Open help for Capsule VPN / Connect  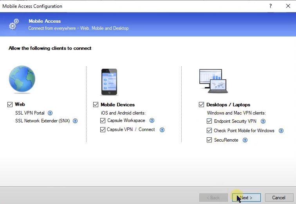(x=162, y=130)
